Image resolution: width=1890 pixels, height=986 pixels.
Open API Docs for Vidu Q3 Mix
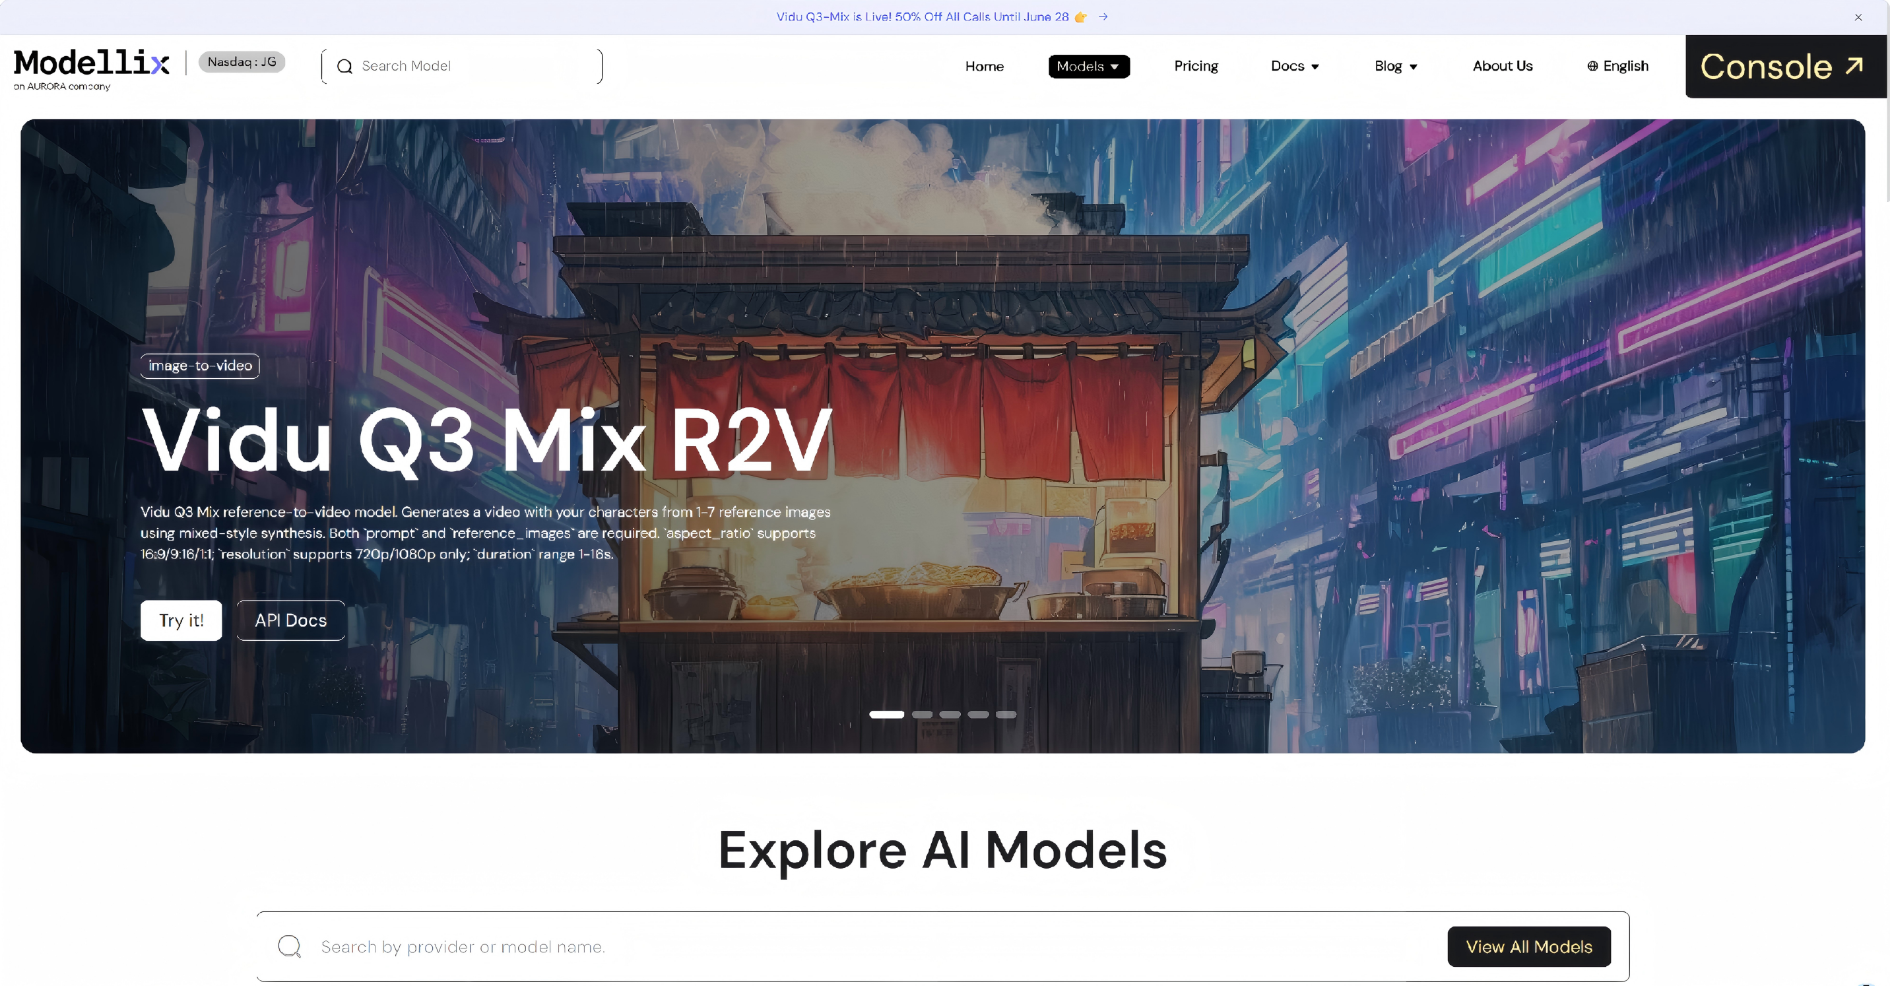pos(290,620)
